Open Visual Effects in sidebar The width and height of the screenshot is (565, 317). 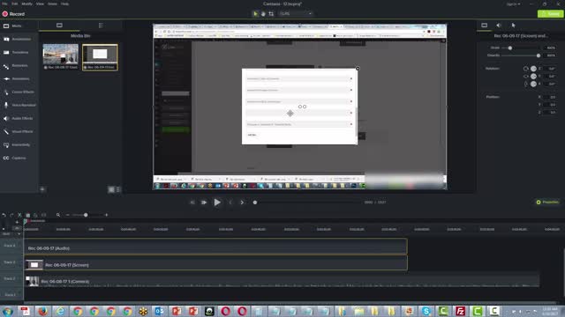(19, 131)
